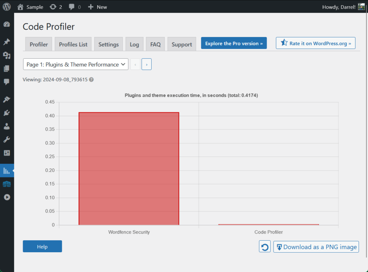Open Pages sidebar icon
The width and height of the screenshot is (368, 272).
pos(7,68)
